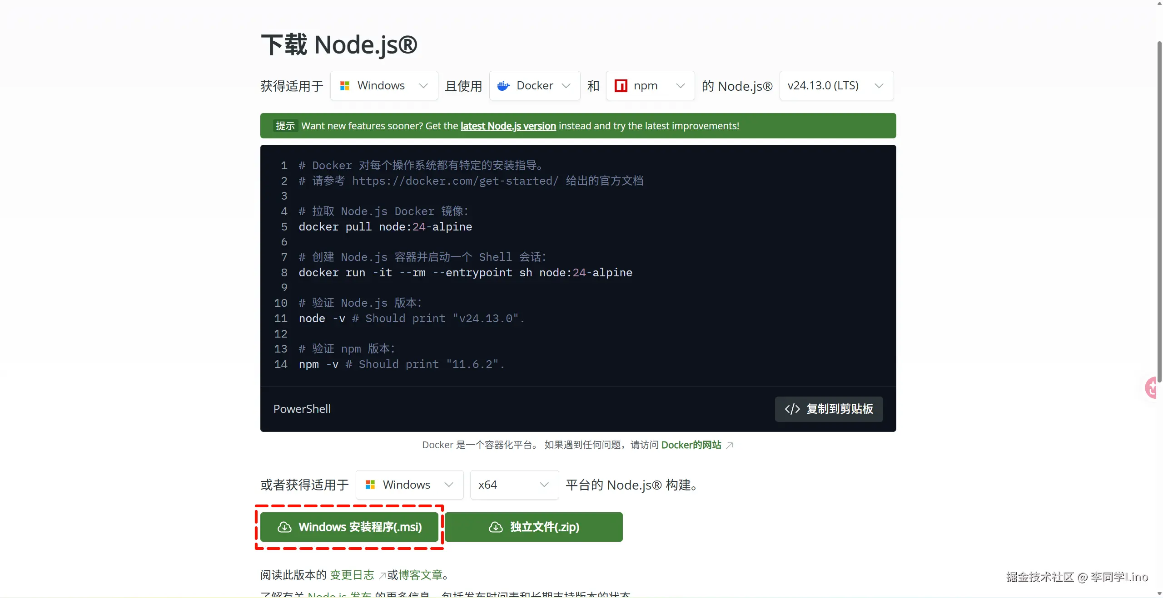Open the top Windows operating system dropdown
The height and width of the screenshot is (598, 1163).
[x=384, y=86]
